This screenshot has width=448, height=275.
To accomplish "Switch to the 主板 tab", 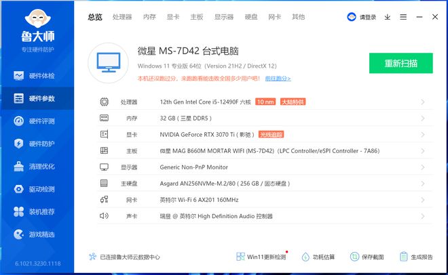I will coord(196,17).
